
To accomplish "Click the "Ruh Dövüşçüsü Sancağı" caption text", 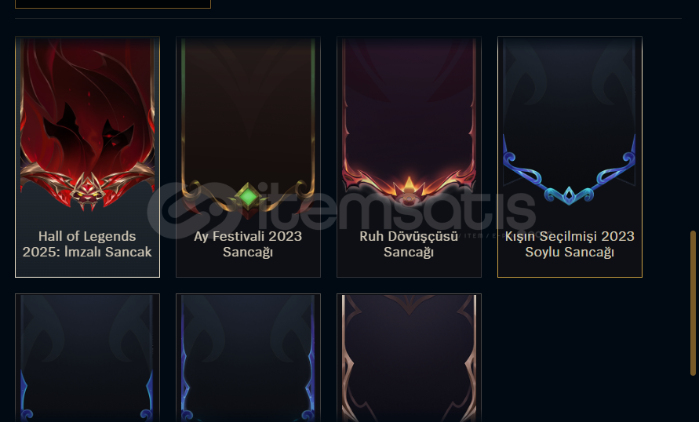I will [409, 244].
